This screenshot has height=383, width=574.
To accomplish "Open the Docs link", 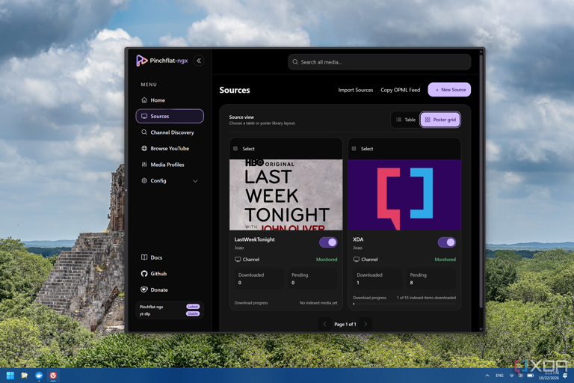I will pos(156,257).
